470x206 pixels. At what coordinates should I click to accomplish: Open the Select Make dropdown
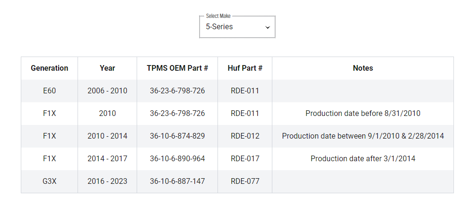pos(237,27)
